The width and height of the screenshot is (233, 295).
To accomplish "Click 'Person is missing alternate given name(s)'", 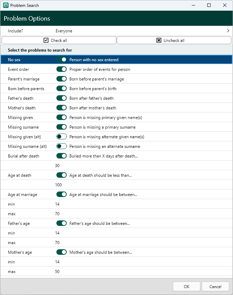I will coord(107,137).
